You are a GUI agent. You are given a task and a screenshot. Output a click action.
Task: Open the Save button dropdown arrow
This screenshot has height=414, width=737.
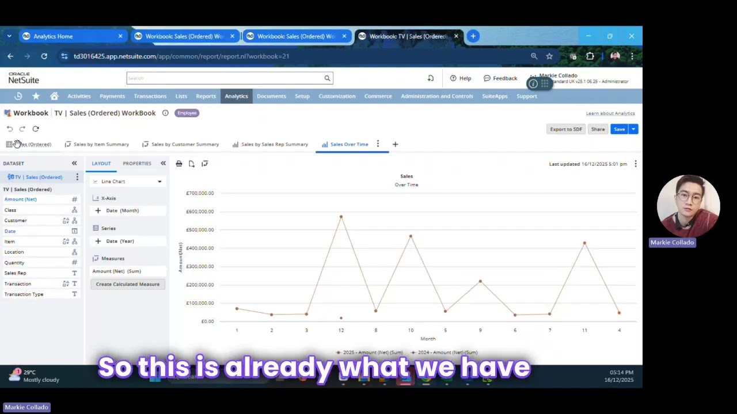pos(633,129)
